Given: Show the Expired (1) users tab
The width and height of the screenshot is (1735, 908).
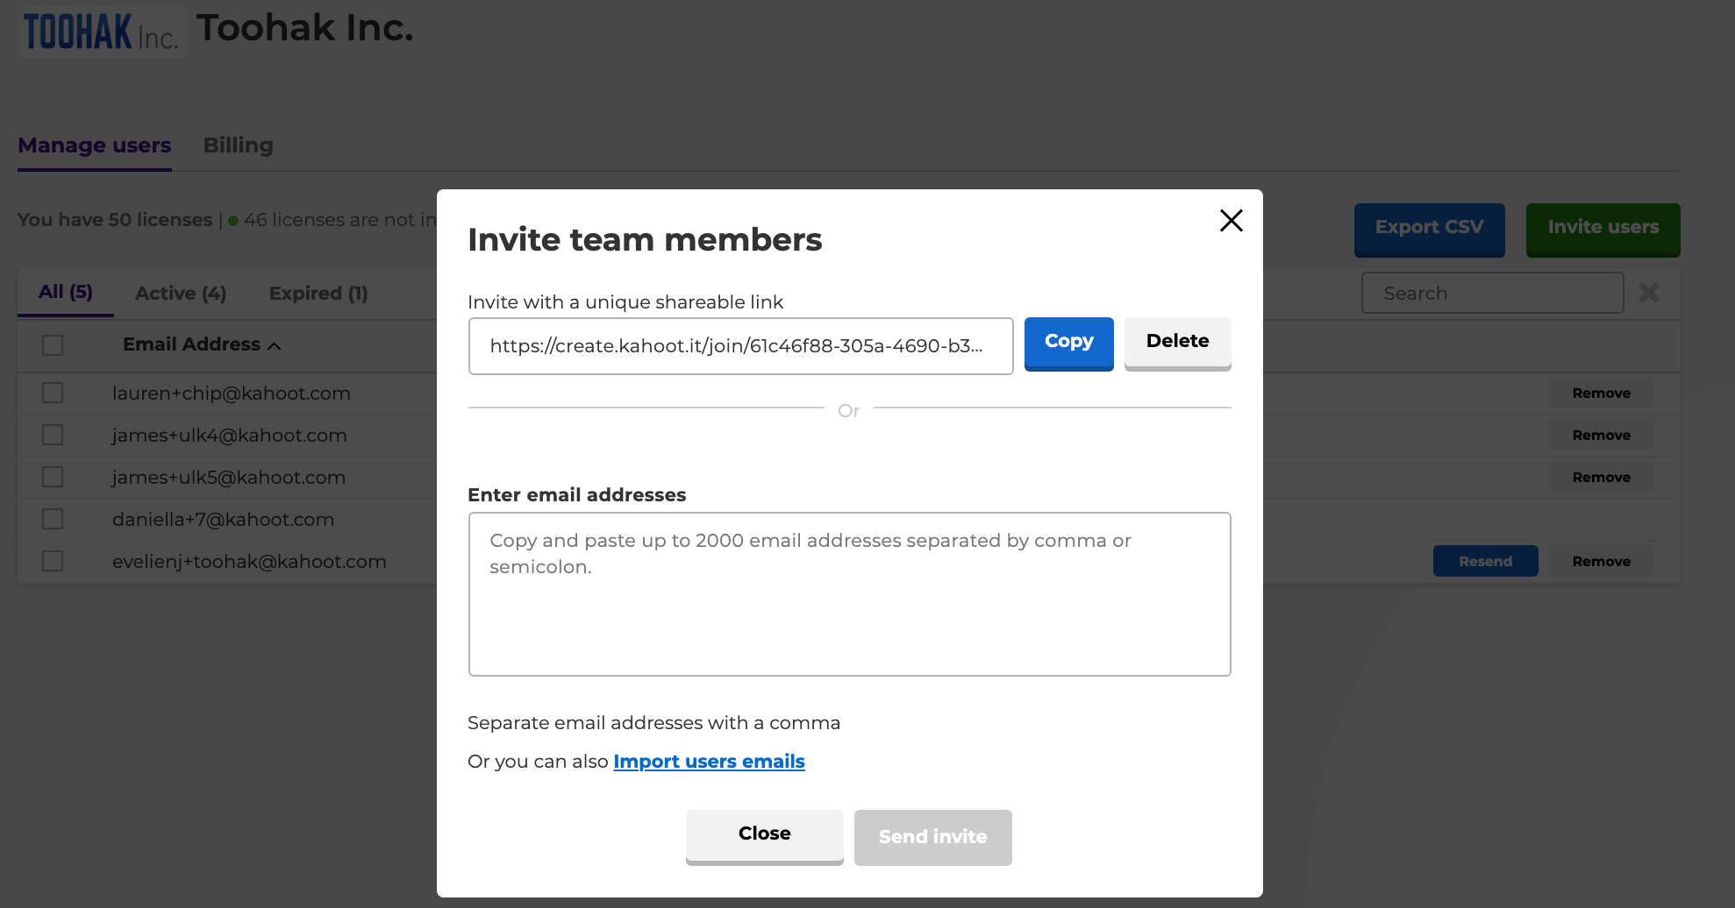Looking at the screenshot, I should 318,294.
